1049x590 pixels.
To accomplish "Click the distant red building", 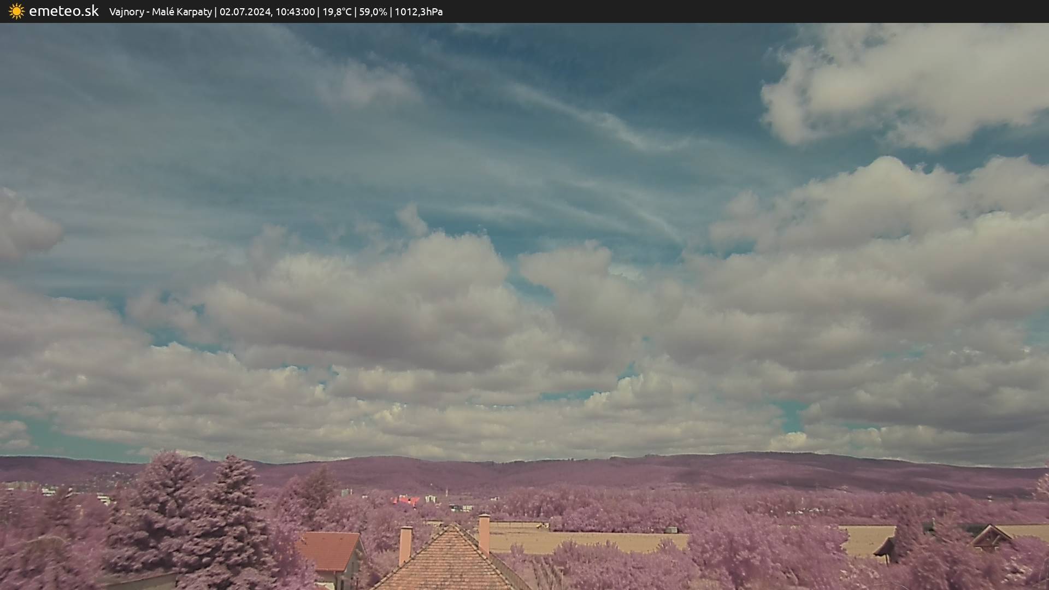I will (x=405, y=500).
